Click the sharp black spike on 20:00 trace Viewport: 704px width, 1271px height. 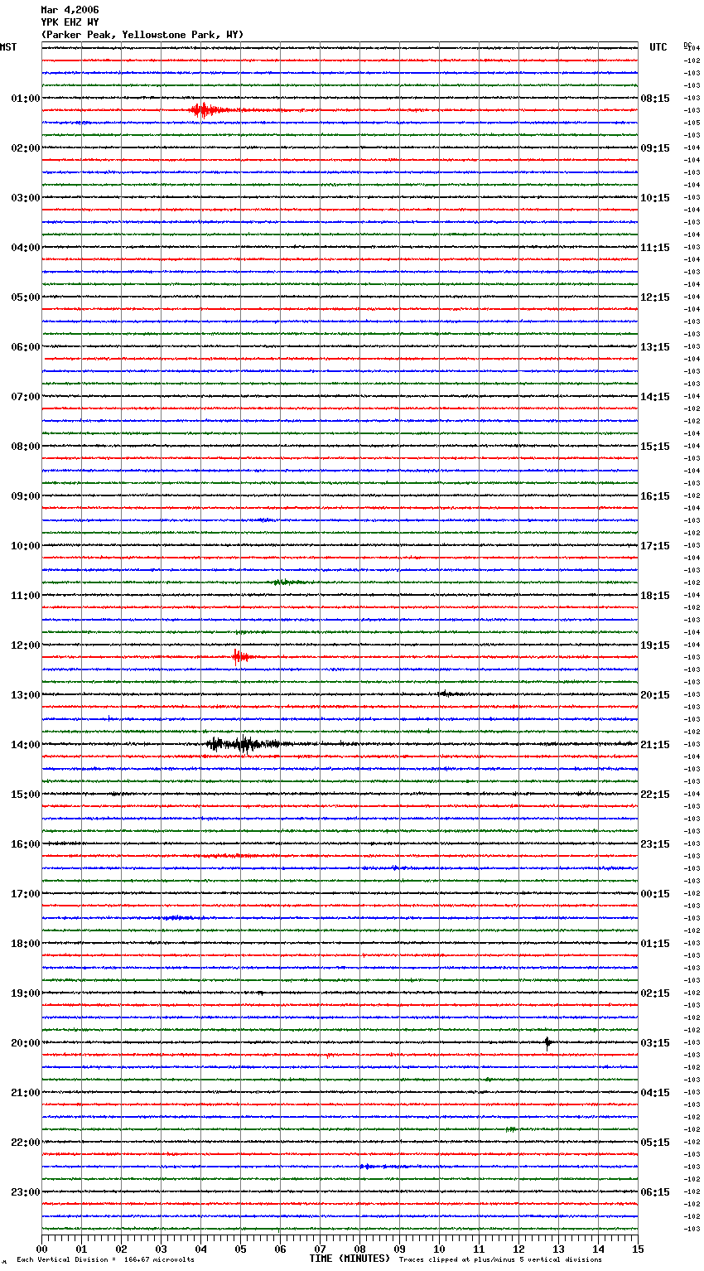click(x=547, y=1043)
